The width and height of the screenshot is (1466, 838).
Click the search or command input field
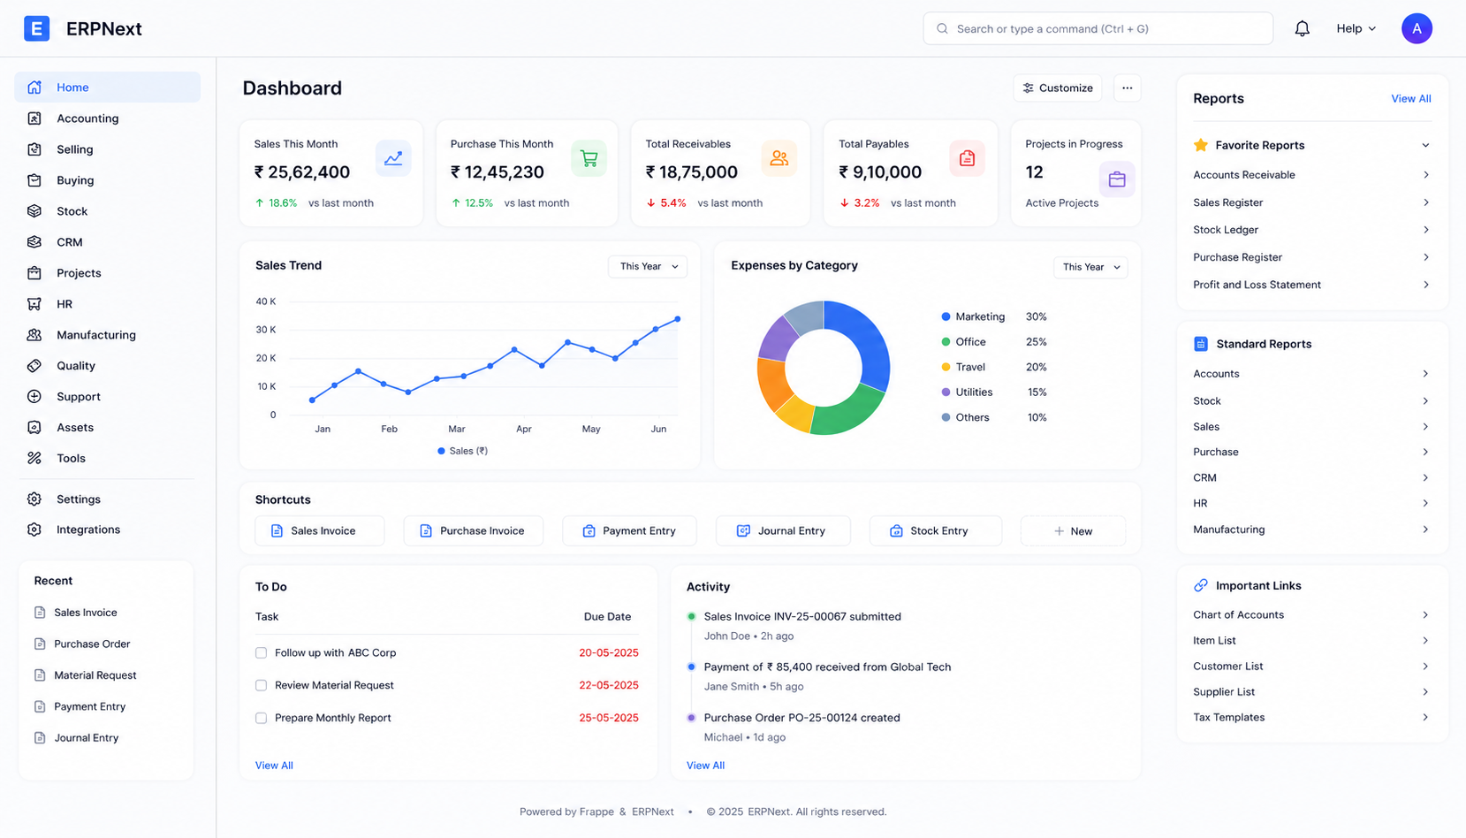point(1098,28)
